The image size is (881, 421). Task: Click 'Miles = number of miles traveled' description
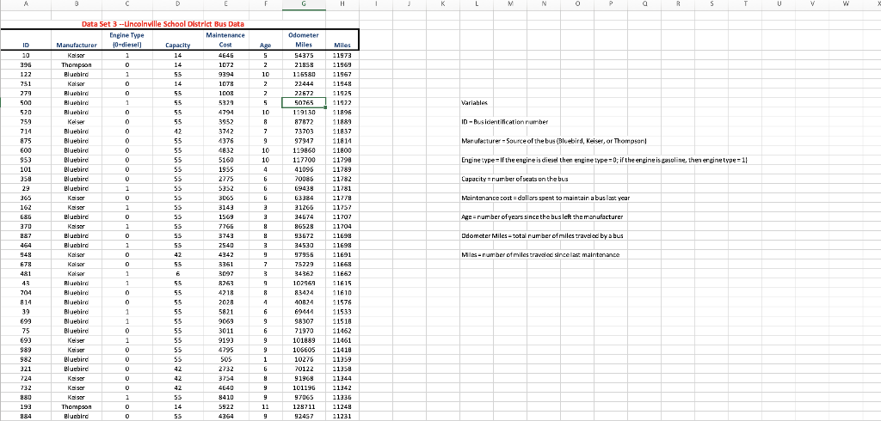tap(540, 255)
